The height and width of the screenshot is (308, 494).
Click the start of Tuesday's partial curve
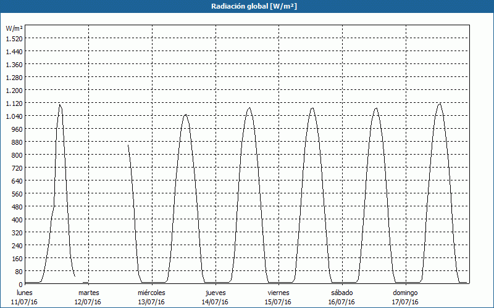(x=128, y=145)
